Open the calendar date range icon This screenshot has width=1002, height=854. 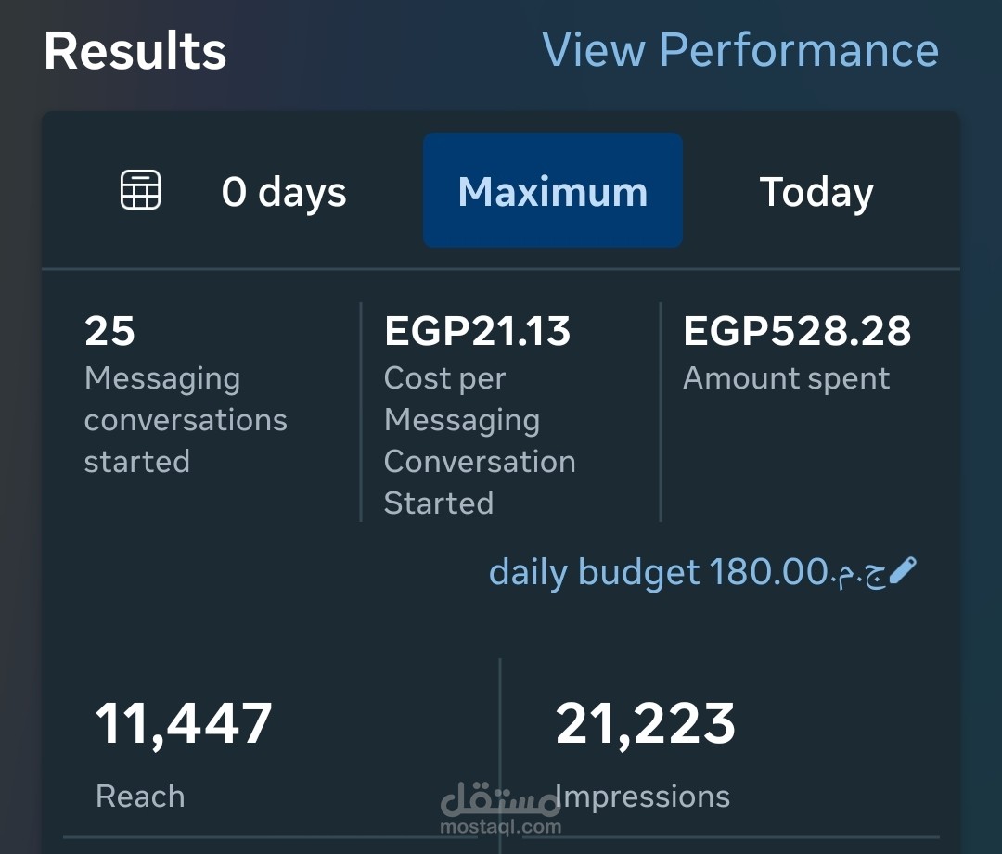click(141, 191)
